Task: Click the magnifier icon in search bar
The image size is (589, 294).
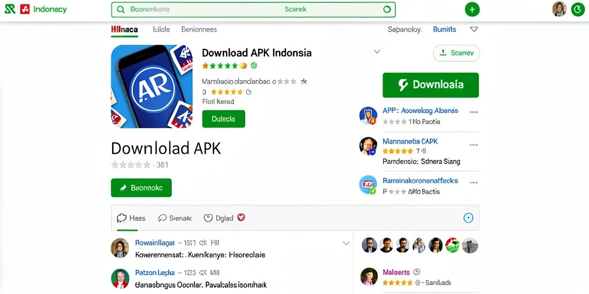Action: tap(121, 9)
